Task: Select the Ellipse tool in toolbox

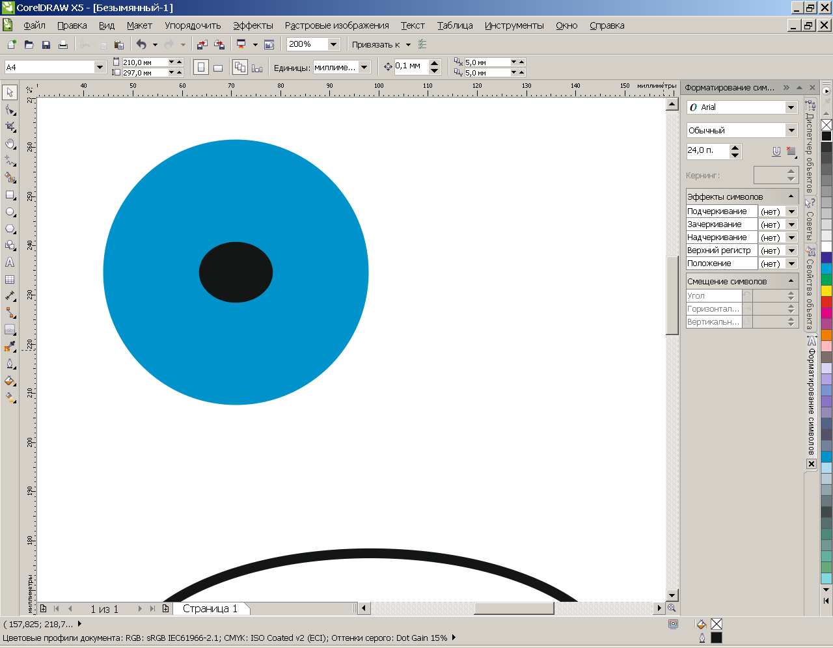Action: tap(10, 212)
